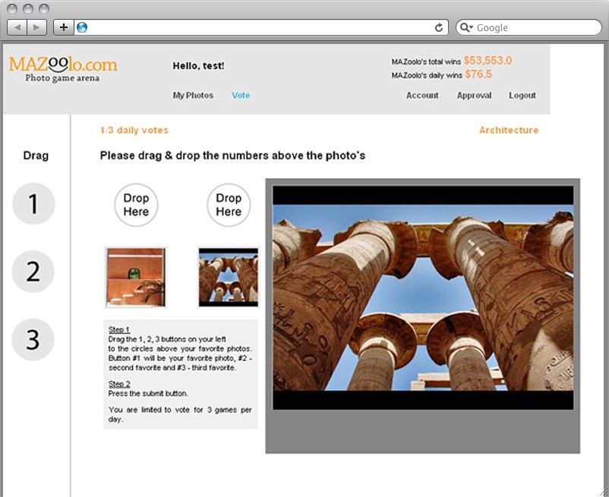Select the number 3 drag circle
Viewport: 609px width, 497px height.
click(33, 339)
